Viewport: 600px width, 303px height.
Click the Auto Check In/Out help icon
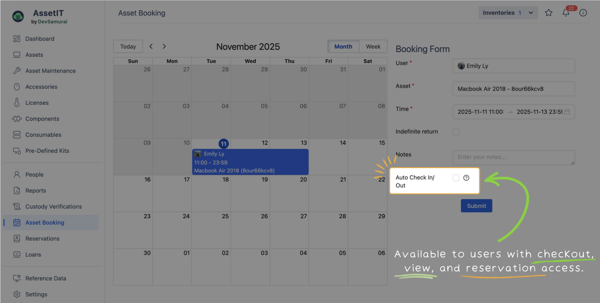(466, 178)
